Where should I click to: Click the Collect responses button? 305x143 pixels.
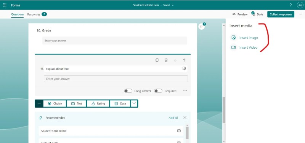[x=281, y=14]
